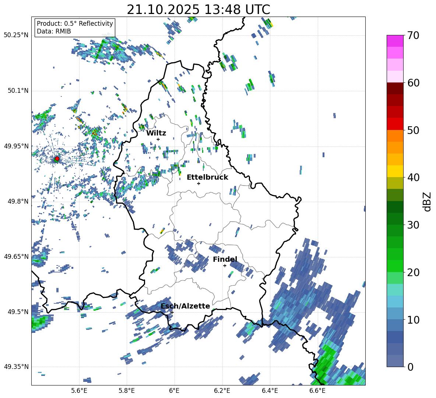Click the olive colorbar segment below 40
This screenshot has height=398, width=436.
[395, 183]
